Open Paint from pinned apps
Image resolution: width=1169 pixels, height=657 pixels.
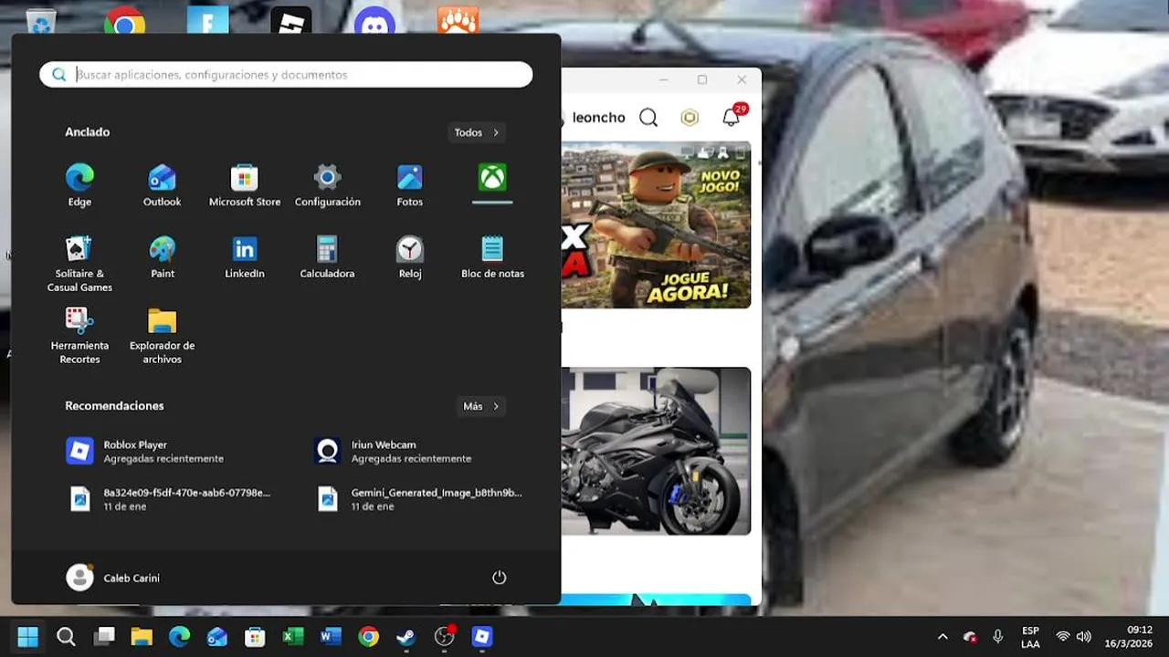162,257
